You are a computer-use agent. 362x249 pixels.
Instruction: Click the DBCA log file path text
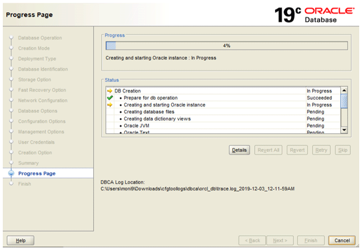[x=197, y=189]
